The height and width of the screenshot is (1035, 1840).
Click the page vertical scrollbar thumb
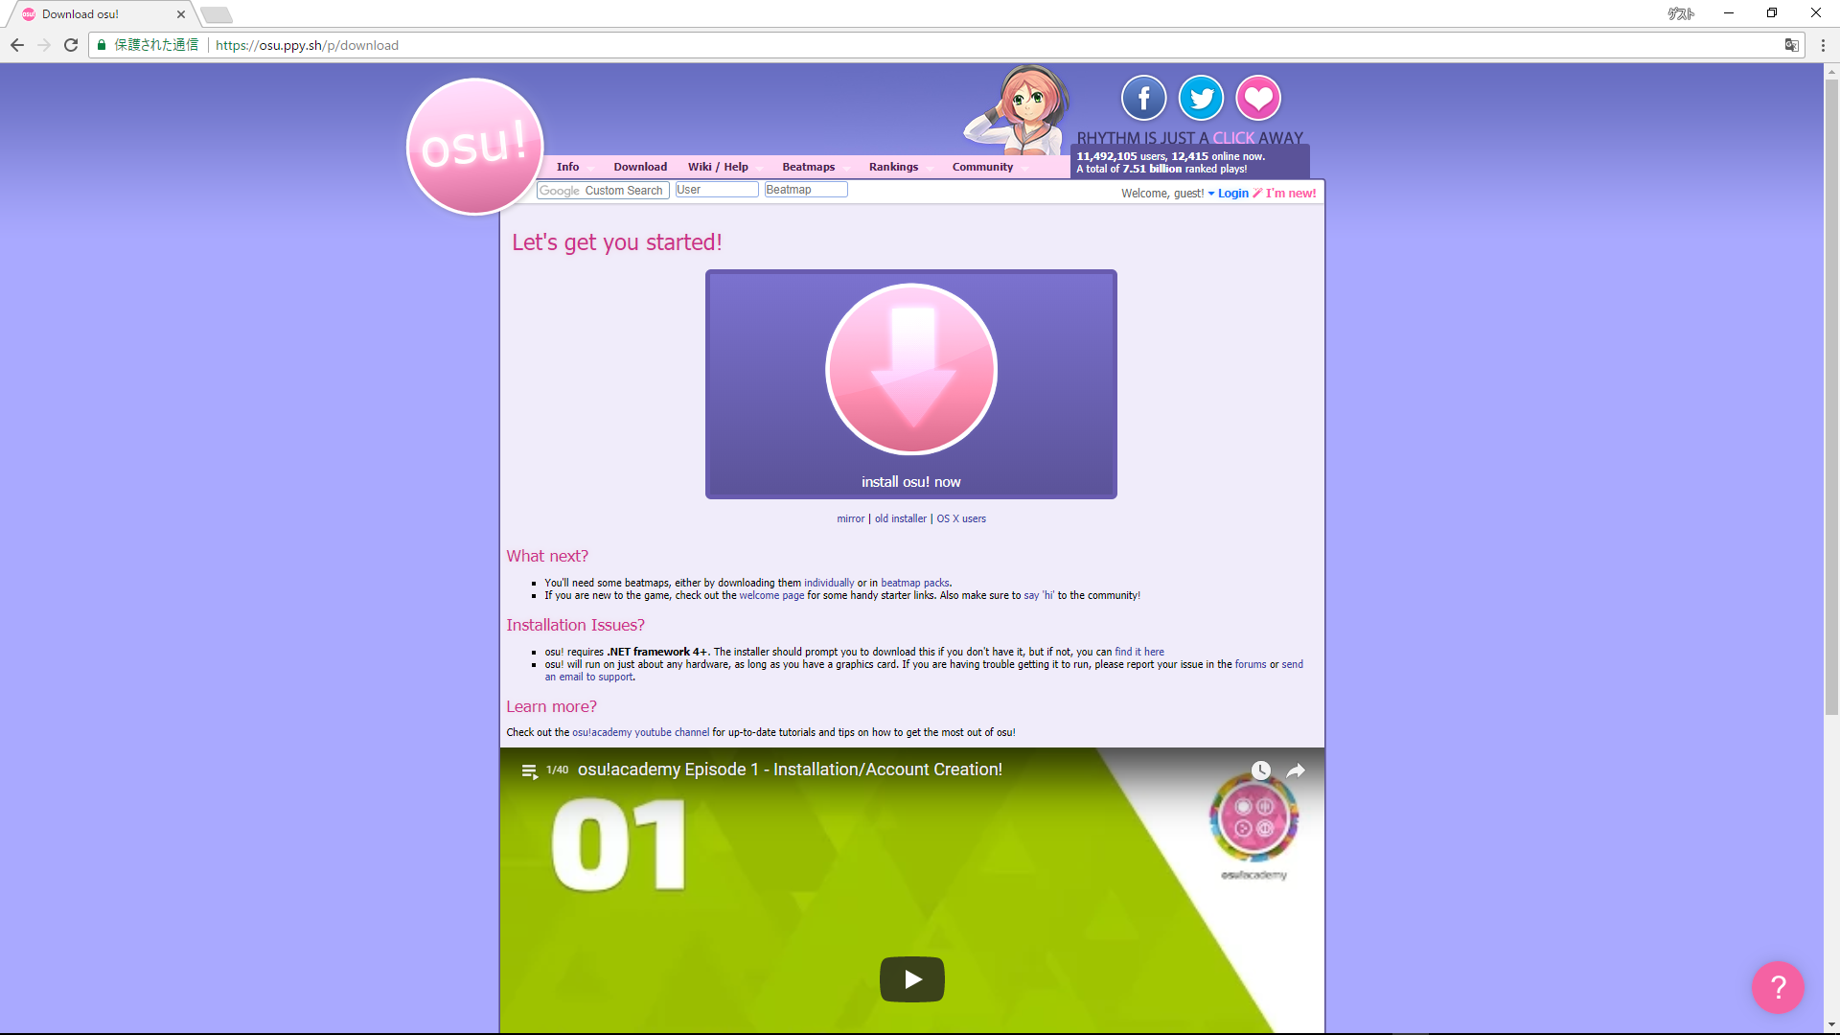1831,396
